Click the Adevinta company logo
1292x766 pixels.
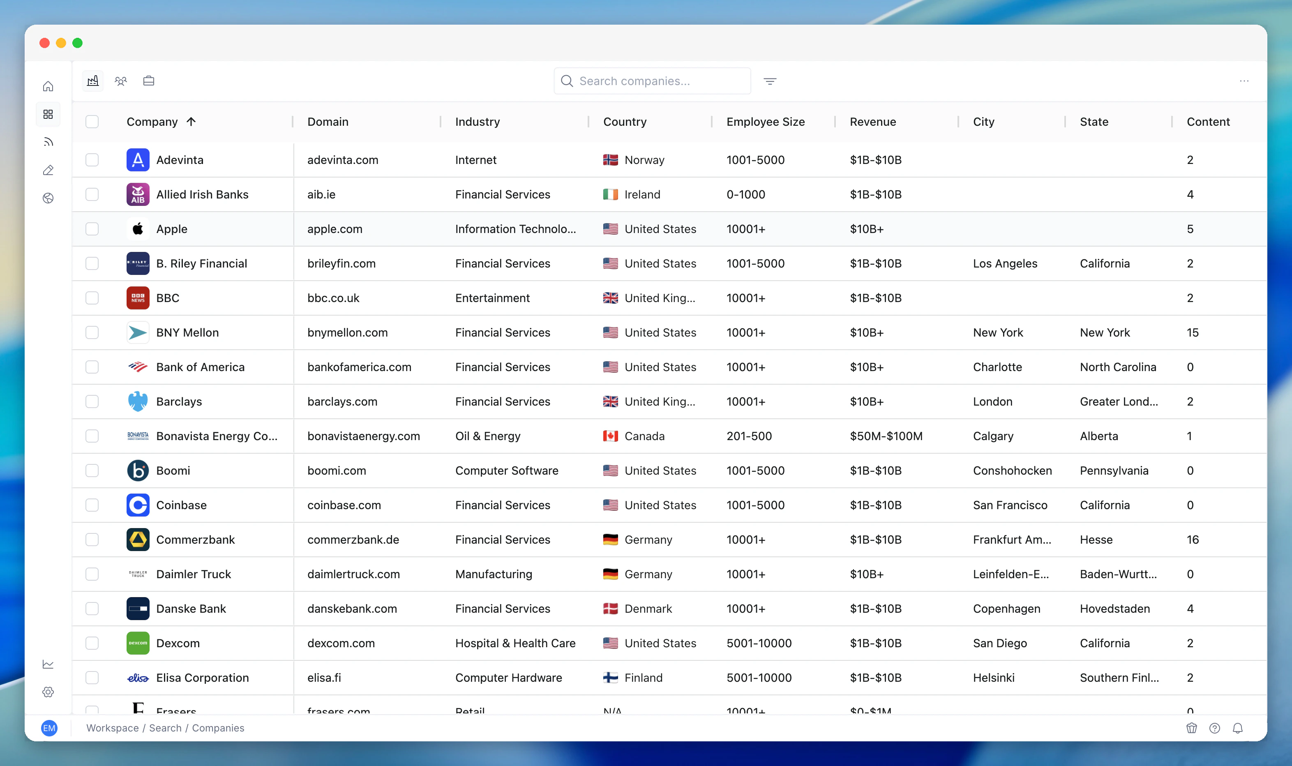pyautogui.click(x=138, y=160)
